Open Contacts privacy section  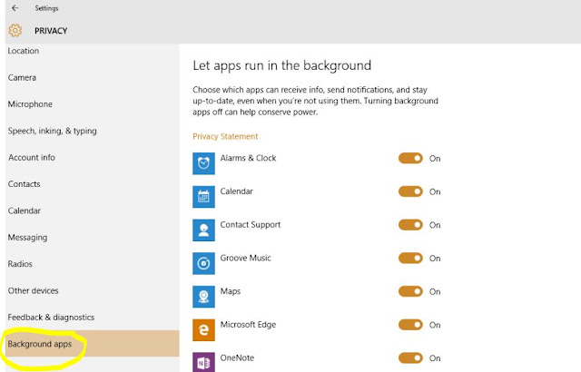tap(92, 184)
